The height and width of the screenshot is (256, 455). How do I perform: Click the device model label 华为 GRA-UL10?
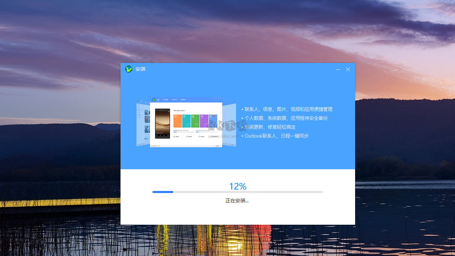(x=180, y=110)
